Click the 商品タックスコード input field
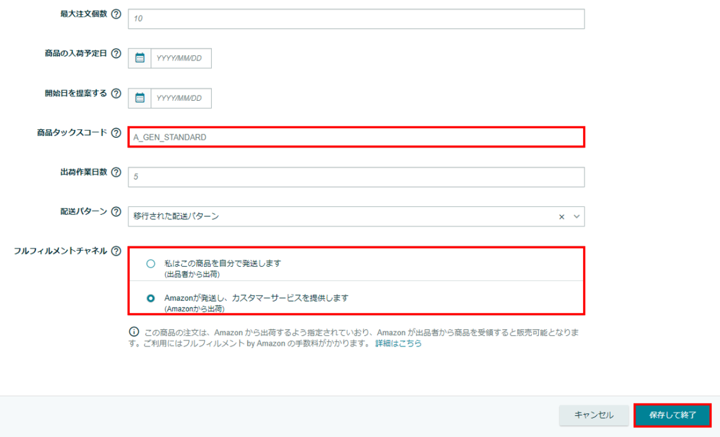 356,137
